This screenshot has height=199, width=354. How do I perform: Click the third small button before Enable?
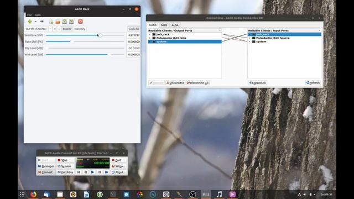coord(59,29)
